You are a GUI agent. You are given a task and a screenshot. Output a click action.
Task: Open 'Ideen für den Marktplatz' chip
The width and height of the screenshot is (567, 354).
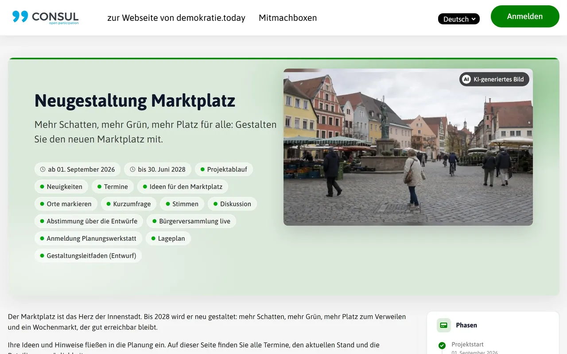(183, 186)
